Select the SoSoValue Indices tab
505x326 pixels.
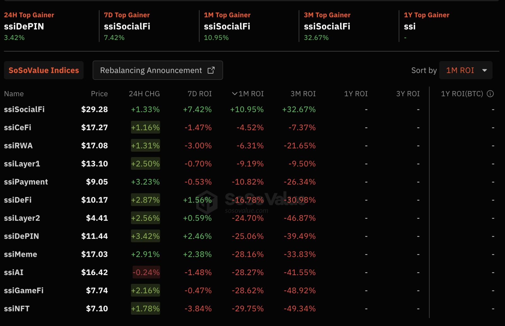pyautogui.click(x=44, y=70)
